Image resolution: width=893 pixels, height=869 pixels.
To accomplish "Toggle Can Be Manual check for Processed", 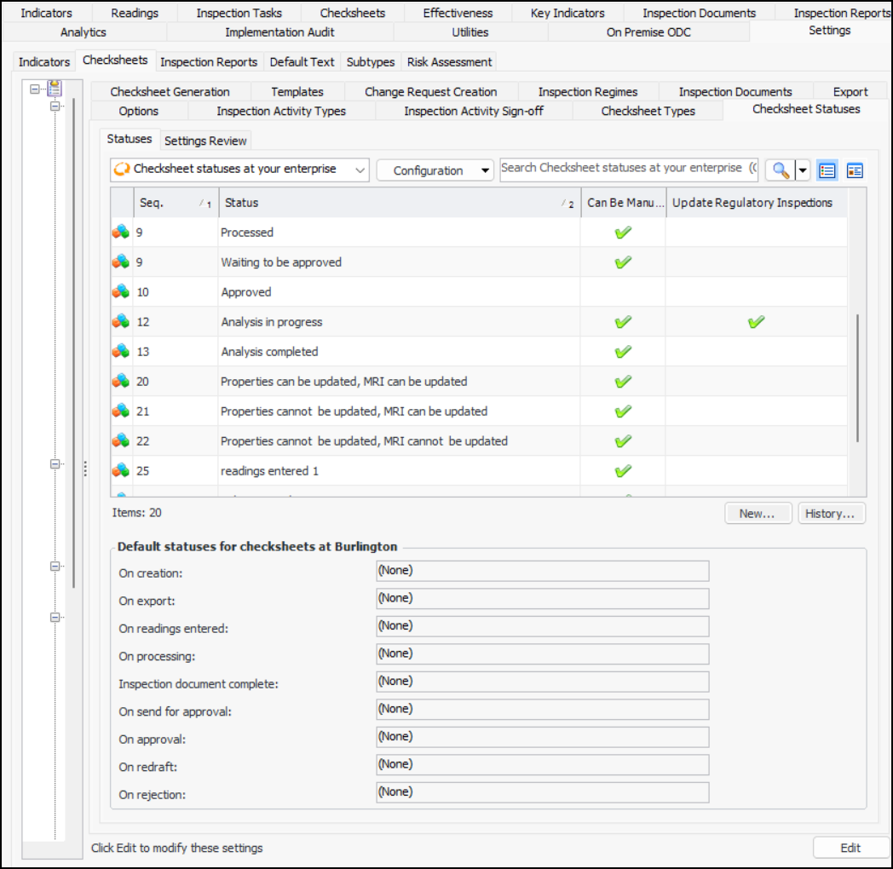I will 623,233.
